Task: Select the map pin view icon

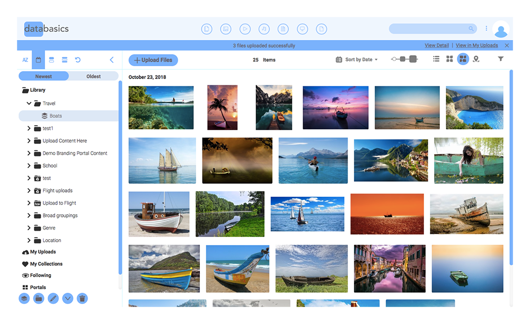Action: [x=476, y=59]
